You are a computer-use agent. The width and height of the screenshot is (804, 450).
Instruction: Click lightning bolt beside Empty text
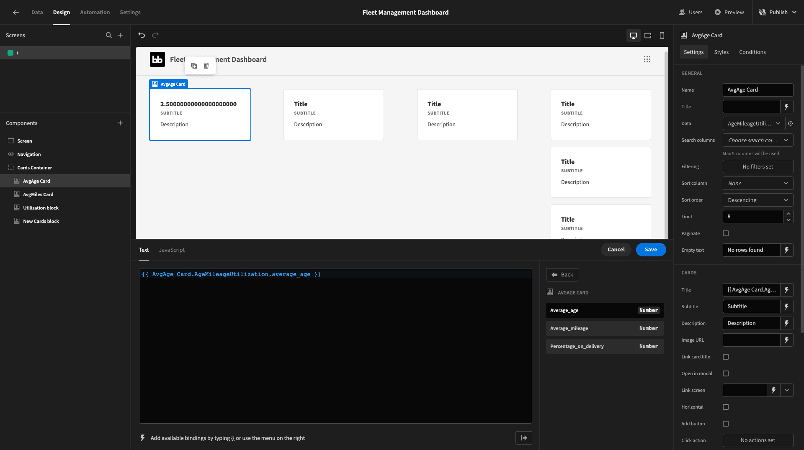click(x=787, y=250)
